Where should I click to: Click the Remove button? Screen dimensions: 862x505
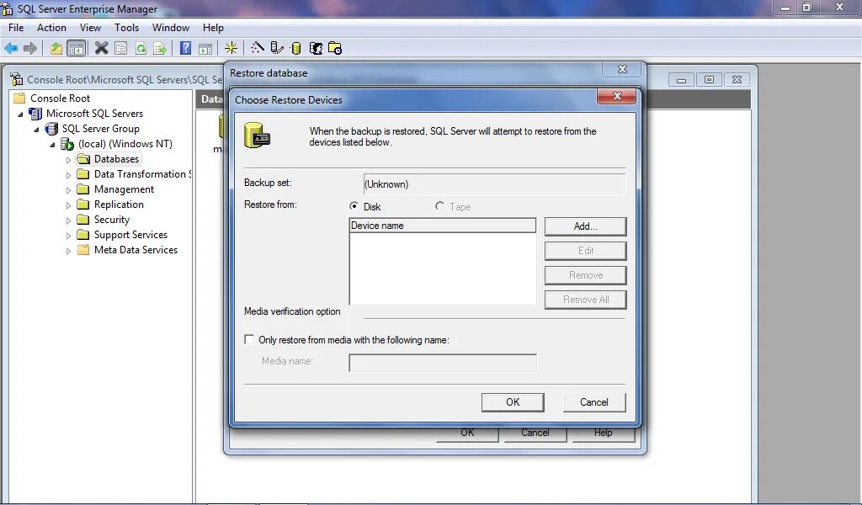pyautogui.click(x=586, y=275)
